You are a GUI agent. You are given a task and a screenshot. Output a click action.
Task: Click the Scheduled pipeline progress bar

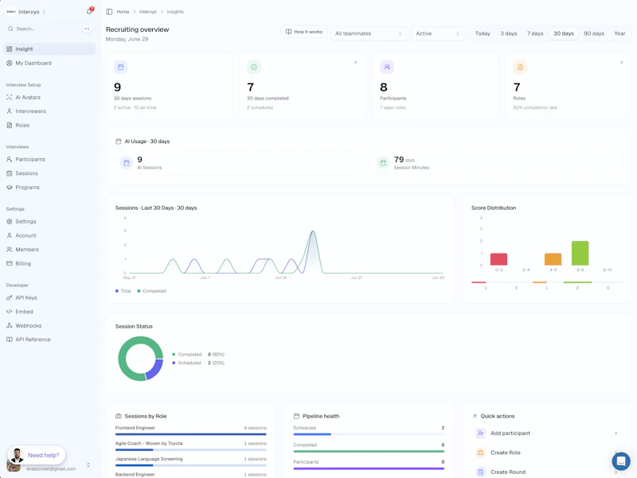[369, 434]
